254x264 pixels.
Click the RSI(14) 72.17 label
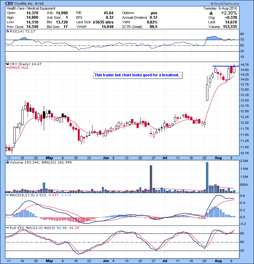[x=23, y=31]
